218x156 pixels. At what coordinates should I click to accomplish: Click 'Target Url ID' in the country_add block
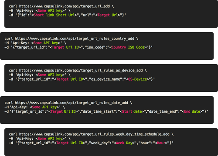(65, 47)
